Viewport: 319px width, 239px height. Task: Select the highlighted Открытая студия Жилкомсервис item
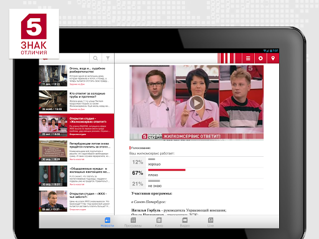(76, 126)
